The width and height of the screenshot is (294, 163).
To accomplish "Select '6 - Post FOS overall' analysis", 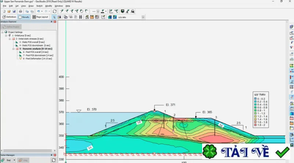I will tap(36, 52).
